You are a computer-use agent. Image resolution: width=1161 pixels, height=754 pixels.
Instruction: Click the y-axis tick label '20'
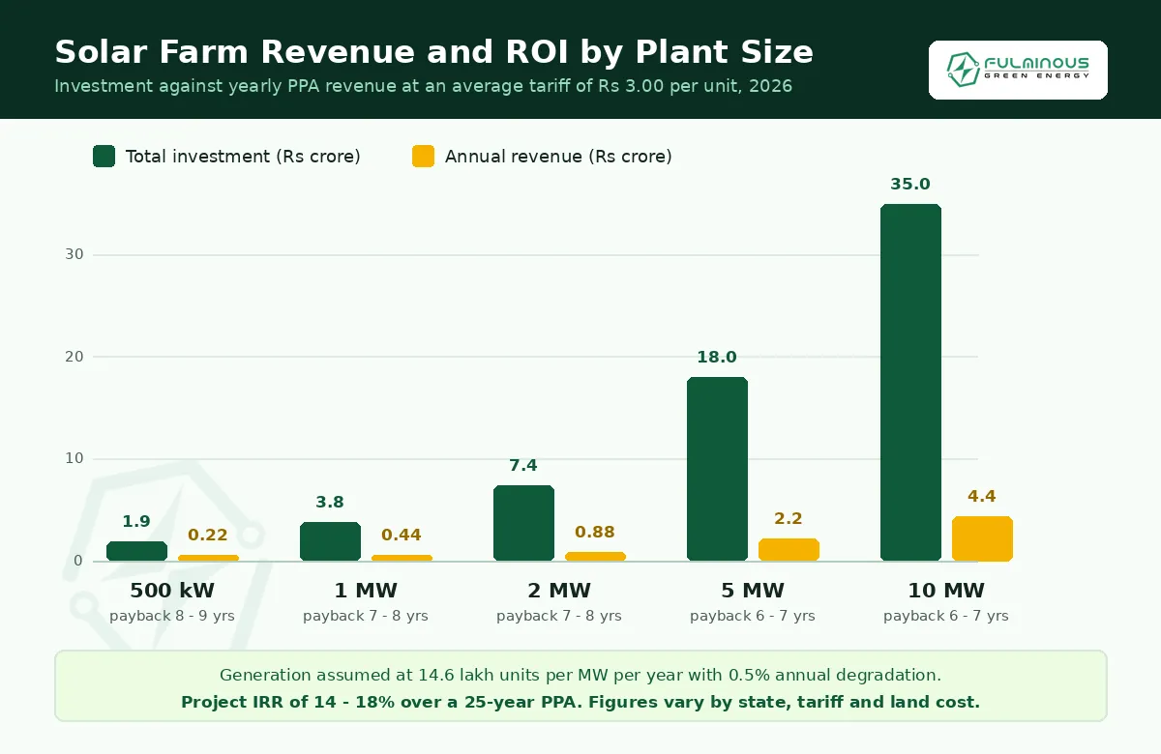coord(74,357)
